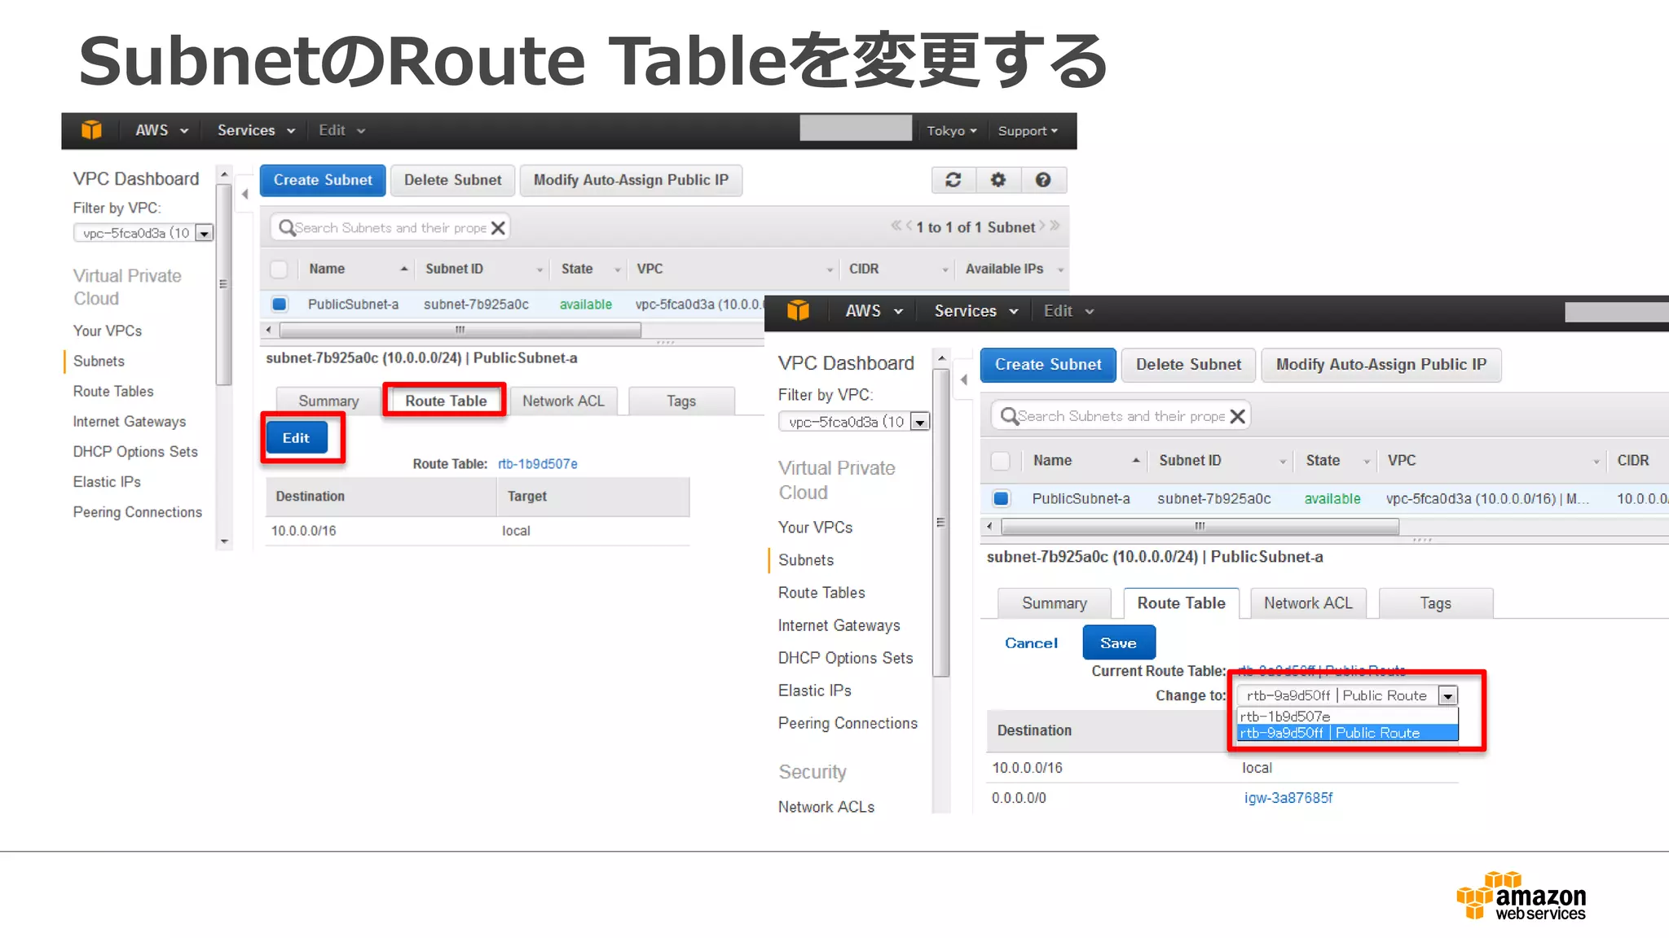Click the AWS cube logo in right console
This screenshot has width=1669, height=938.
tap(798, 311)
